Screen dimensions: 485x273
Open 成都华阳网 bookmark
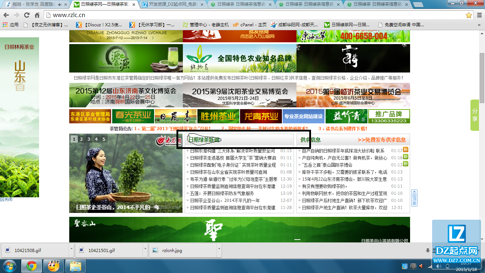pyautogui.click(x=294, y=25)
